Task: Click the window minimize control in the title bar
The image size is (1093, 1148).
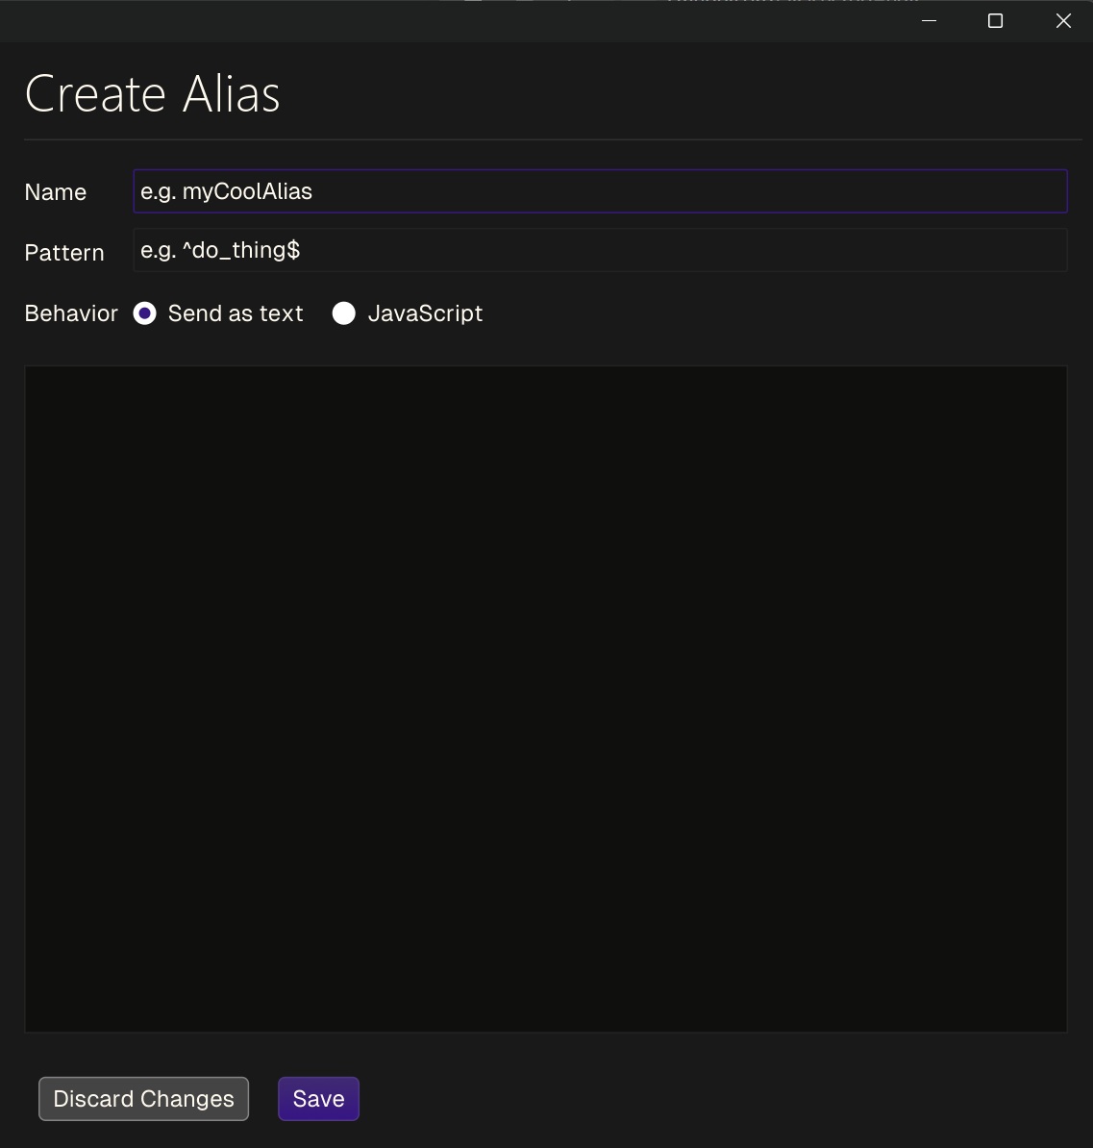Action: [x=928, y=20]
